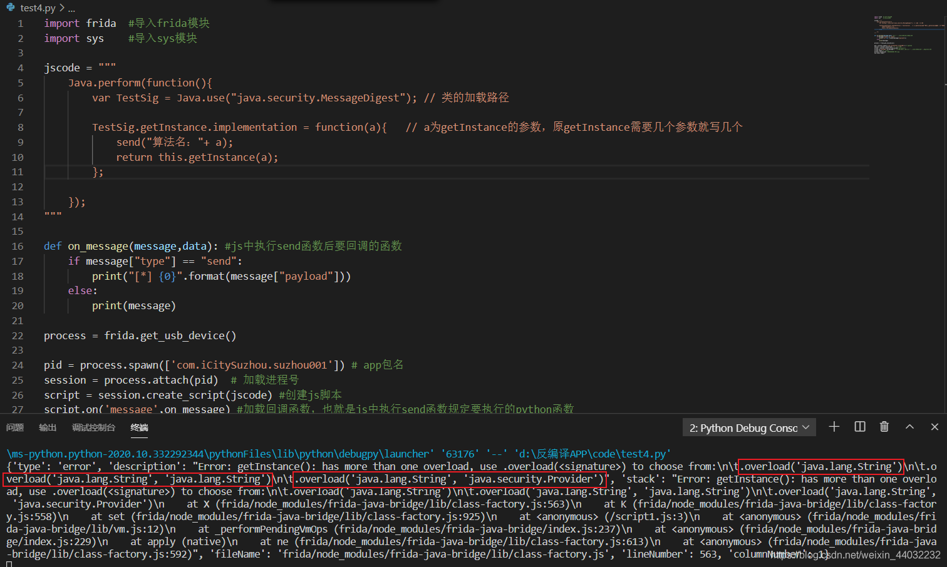Image resolution: width=947 pixels, height=567 pixels.
Task: Maximize the panel with chevron up icon
Action: pyautogui.click(x=909, y=427)
